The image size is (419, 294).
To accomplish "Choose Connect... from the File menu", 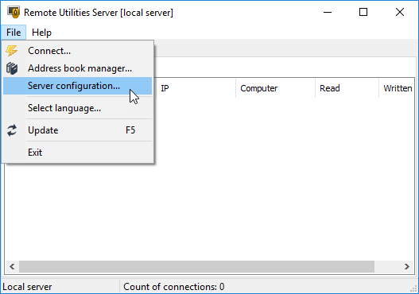I will (77, 51).
